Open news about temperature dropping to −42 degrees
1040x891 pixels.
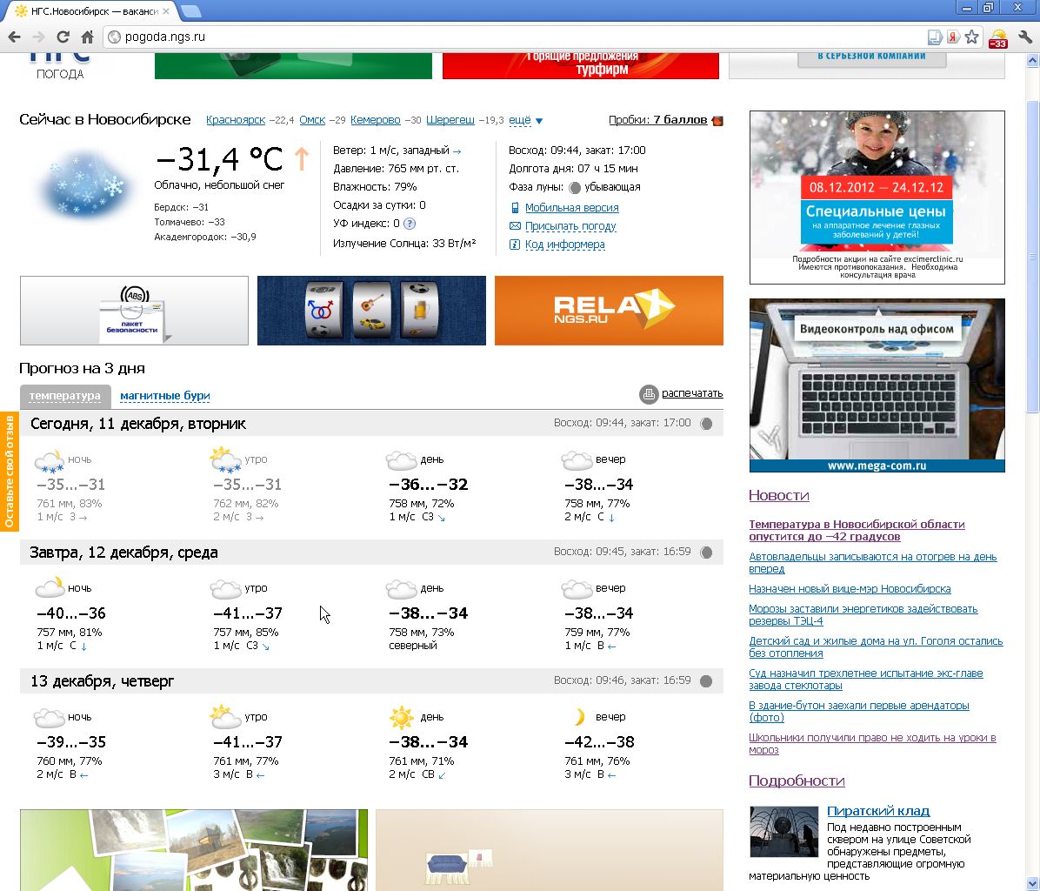coord(857,530)
